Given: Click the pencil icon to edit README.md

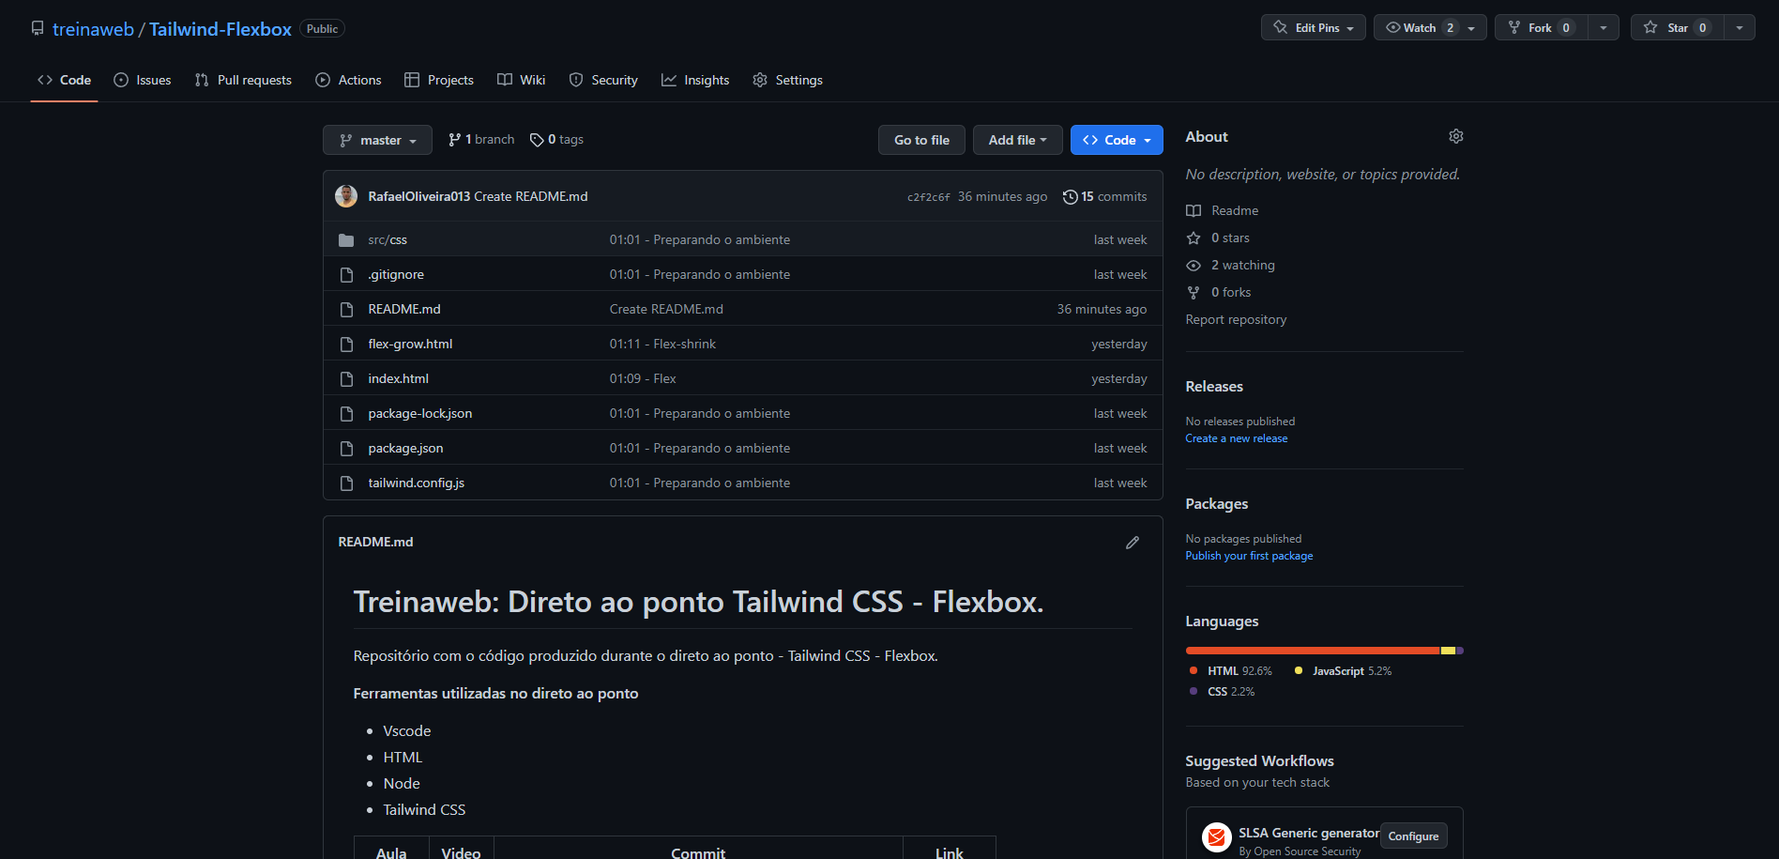Looking at the screenshot, I should coord(1133,543).
